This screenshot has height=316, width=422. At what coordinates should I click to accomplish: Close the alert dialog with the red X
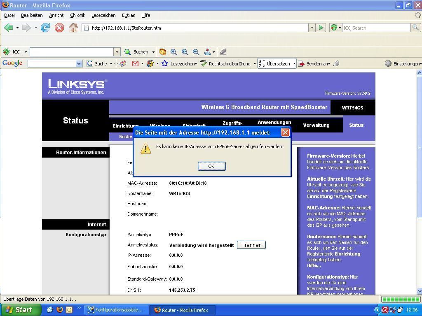pyautogui.click(x=285, y=132)
